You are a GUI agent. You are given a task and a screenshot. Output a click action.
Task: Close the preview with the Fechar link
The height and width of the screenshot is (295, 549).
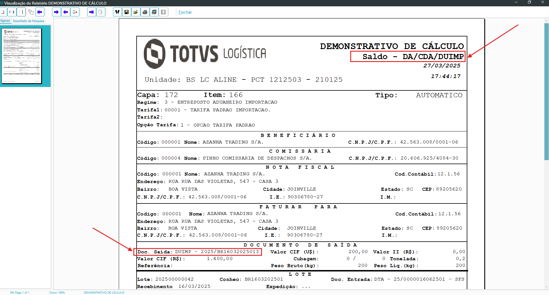(185, 12)
